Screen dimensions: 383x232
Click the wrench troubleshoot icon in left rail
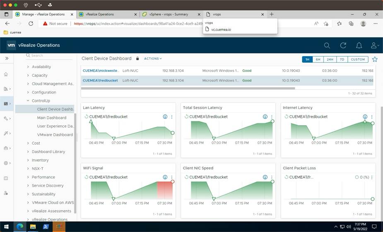6,118
